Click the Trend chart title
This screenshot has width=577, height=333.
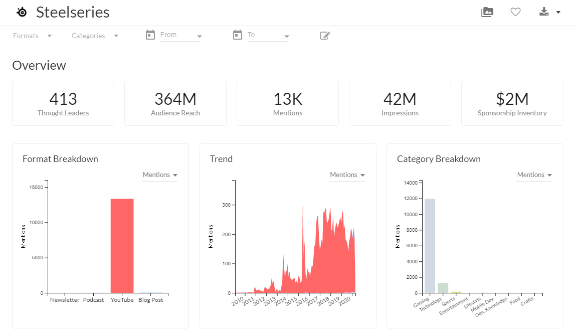click(x=221, y=159)
